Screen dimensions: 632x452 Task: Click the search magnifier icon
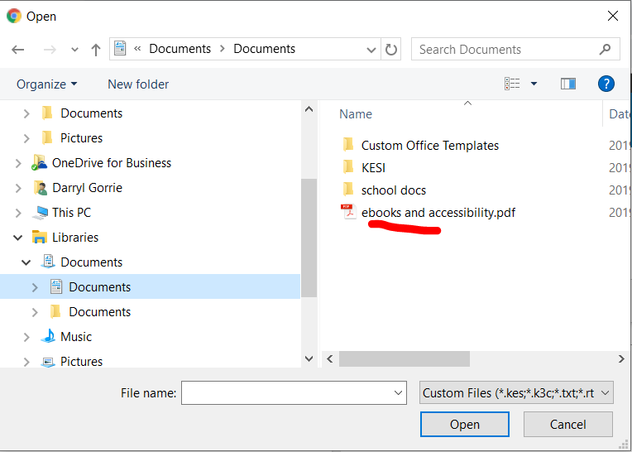[x=605, y=49]
